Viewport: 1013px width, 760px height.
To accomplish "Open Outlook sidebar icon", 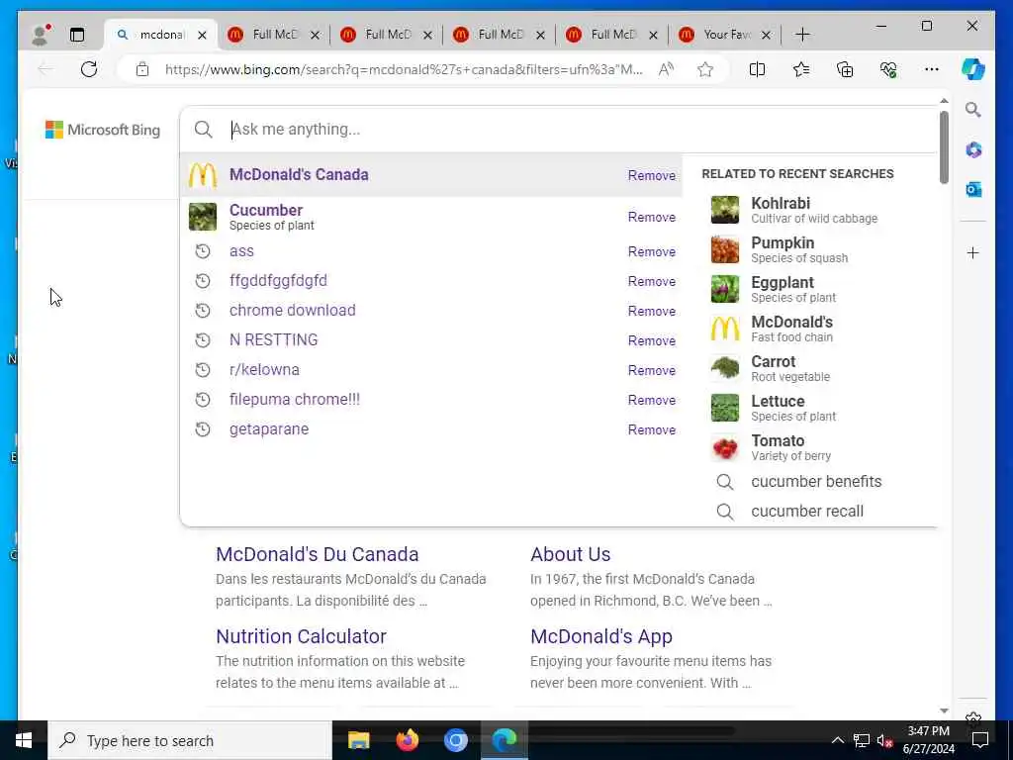I will pos(973,189).
